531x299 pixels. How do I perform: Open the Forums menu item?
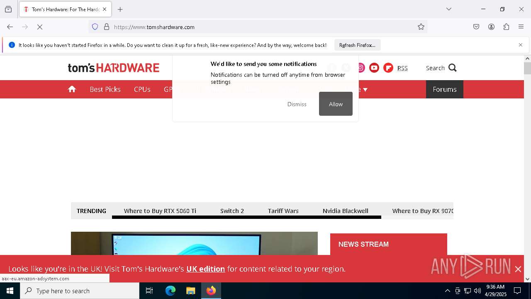pyautogui.click(x=445, y=89)
